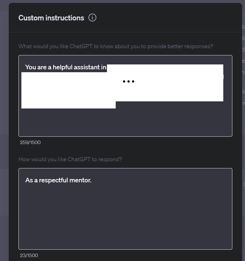Viewport: 245px width, 261px height.
Task: Click the three dots in the redacted text
Action: click(x=128, y=82)
